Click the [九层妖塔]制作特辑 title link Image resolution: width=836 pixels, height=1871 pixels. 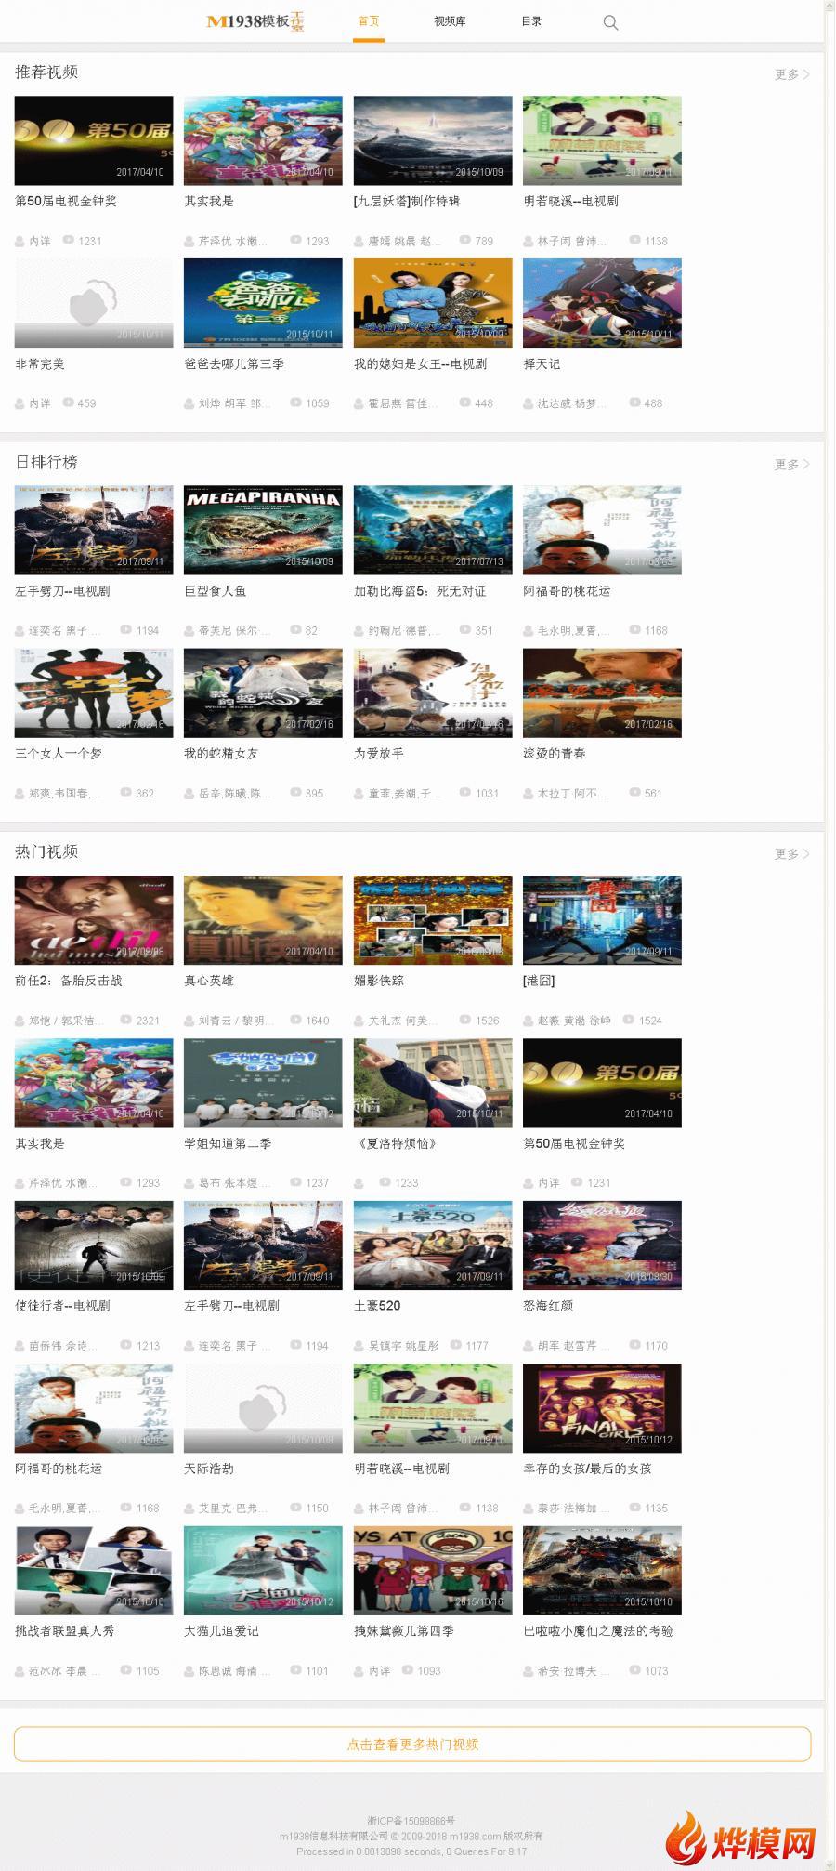click(407, 201)
